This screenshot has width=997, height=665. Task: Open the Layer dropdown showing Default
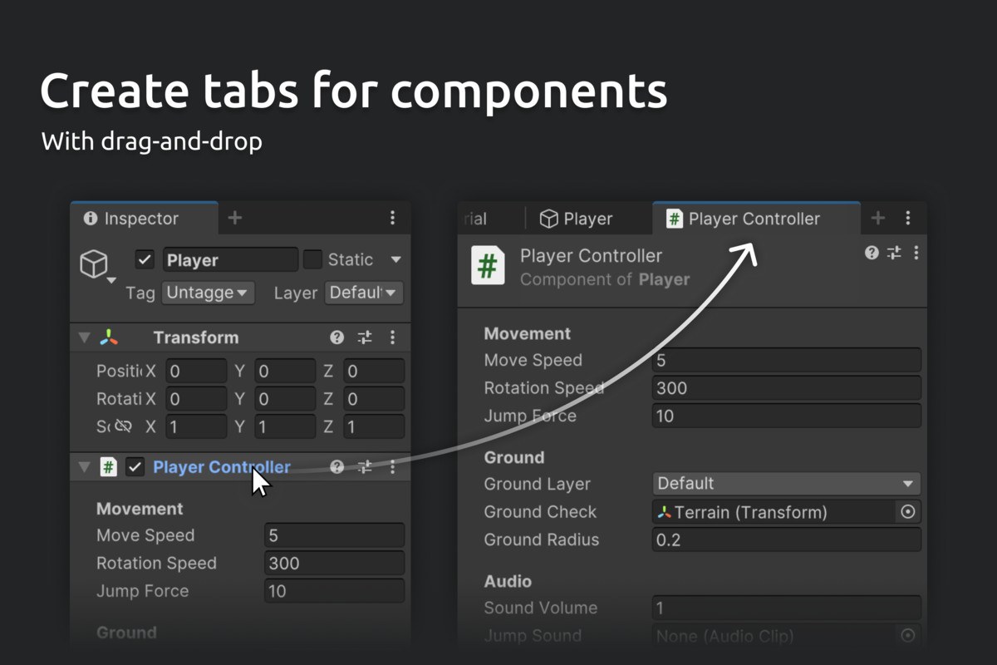coord(364,293)
